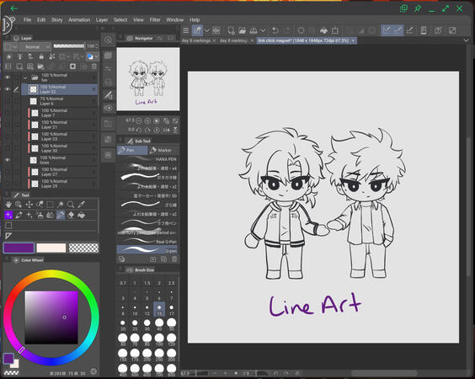475x379 pixels.
Task: Toggle visibility of the top folder layer
Action: [x=8, y=77]
